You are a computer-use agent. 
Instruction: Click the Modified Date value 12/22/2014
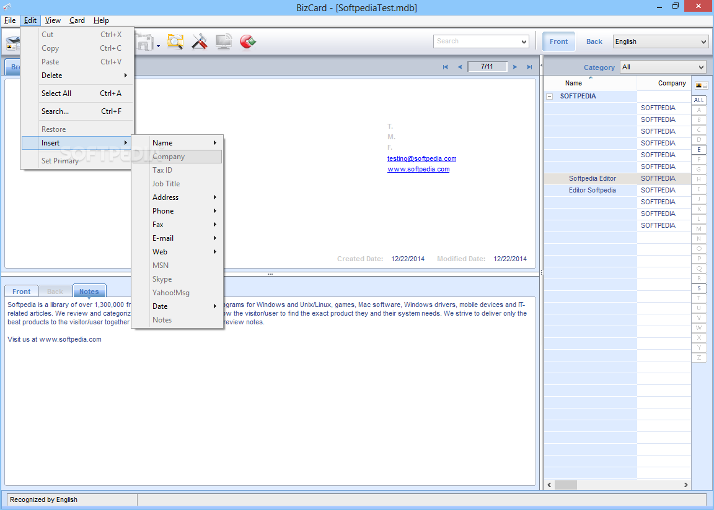tap(510, 259)
